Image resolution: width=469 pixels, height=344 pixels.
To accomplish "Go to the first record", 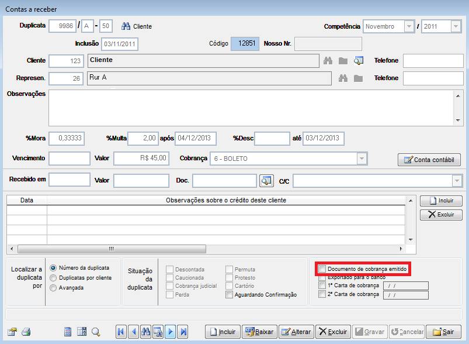I will coord(121,332).
